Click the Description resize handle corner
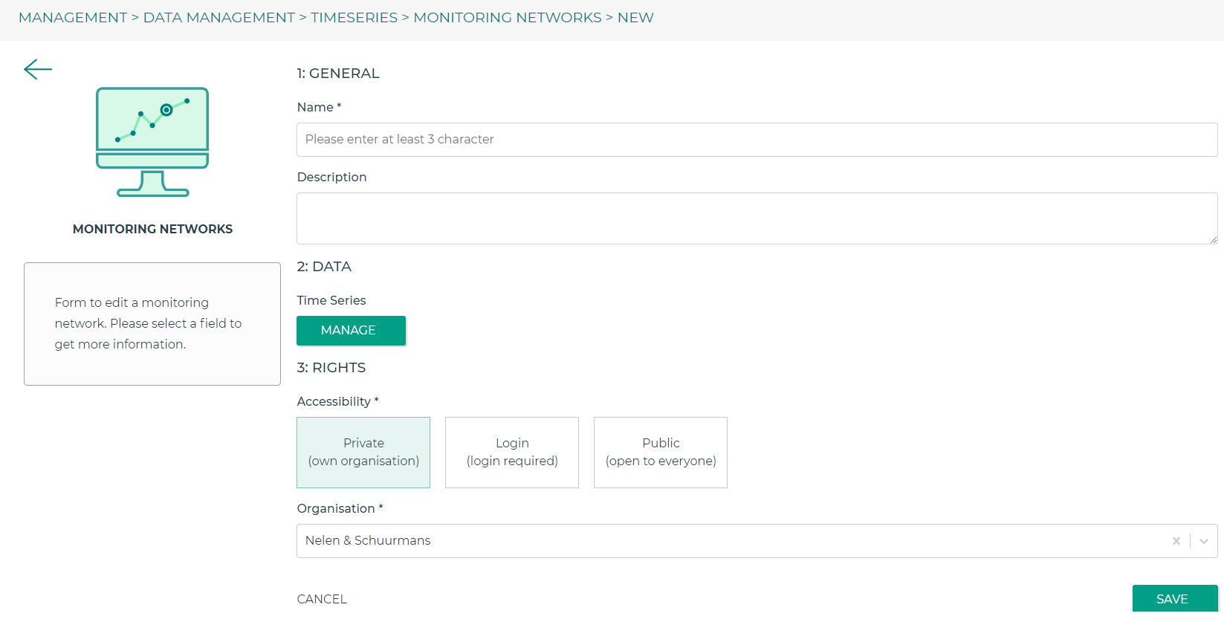 click(1213, 239)
